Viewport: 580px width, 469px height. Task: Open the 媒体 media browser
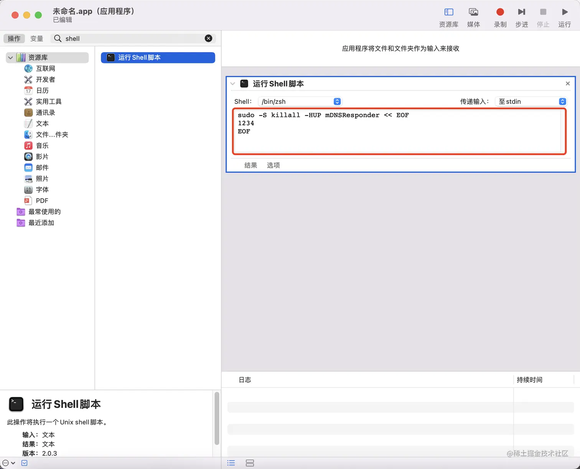[x=473, y=18]
